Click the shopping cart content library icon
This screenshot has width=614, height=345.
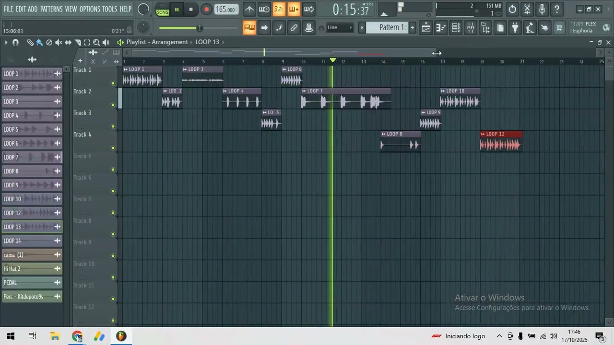559,28
